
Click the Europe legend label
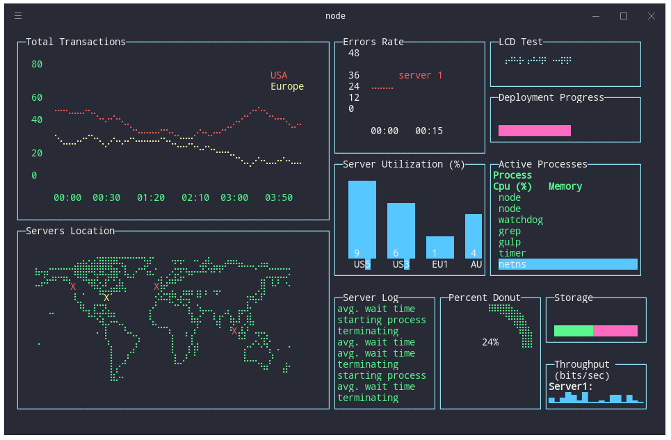[287, 86]
